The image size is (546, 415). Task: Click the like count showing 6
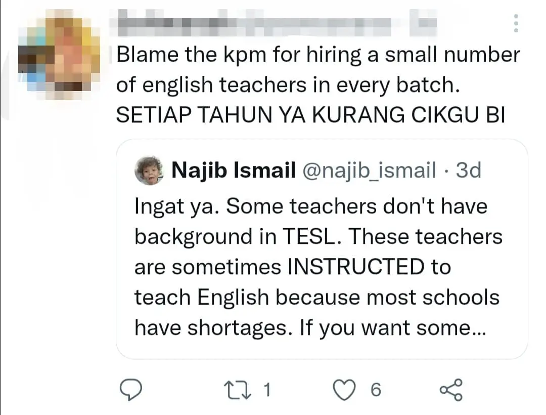click(x=375, y=390)
